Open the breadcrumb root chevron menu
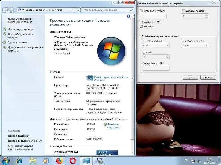 pos(23,10)
